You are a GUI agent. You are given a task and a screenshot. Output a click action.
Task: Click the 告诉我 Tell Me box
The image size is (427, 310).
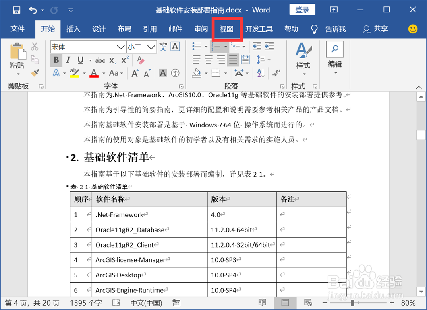(329, 29)
